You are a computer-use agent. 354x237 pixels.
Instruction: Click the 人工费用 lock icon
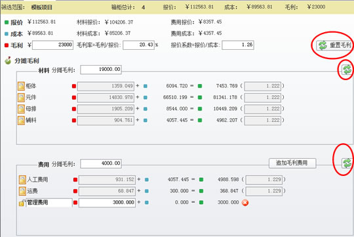[x=22, y=180]
